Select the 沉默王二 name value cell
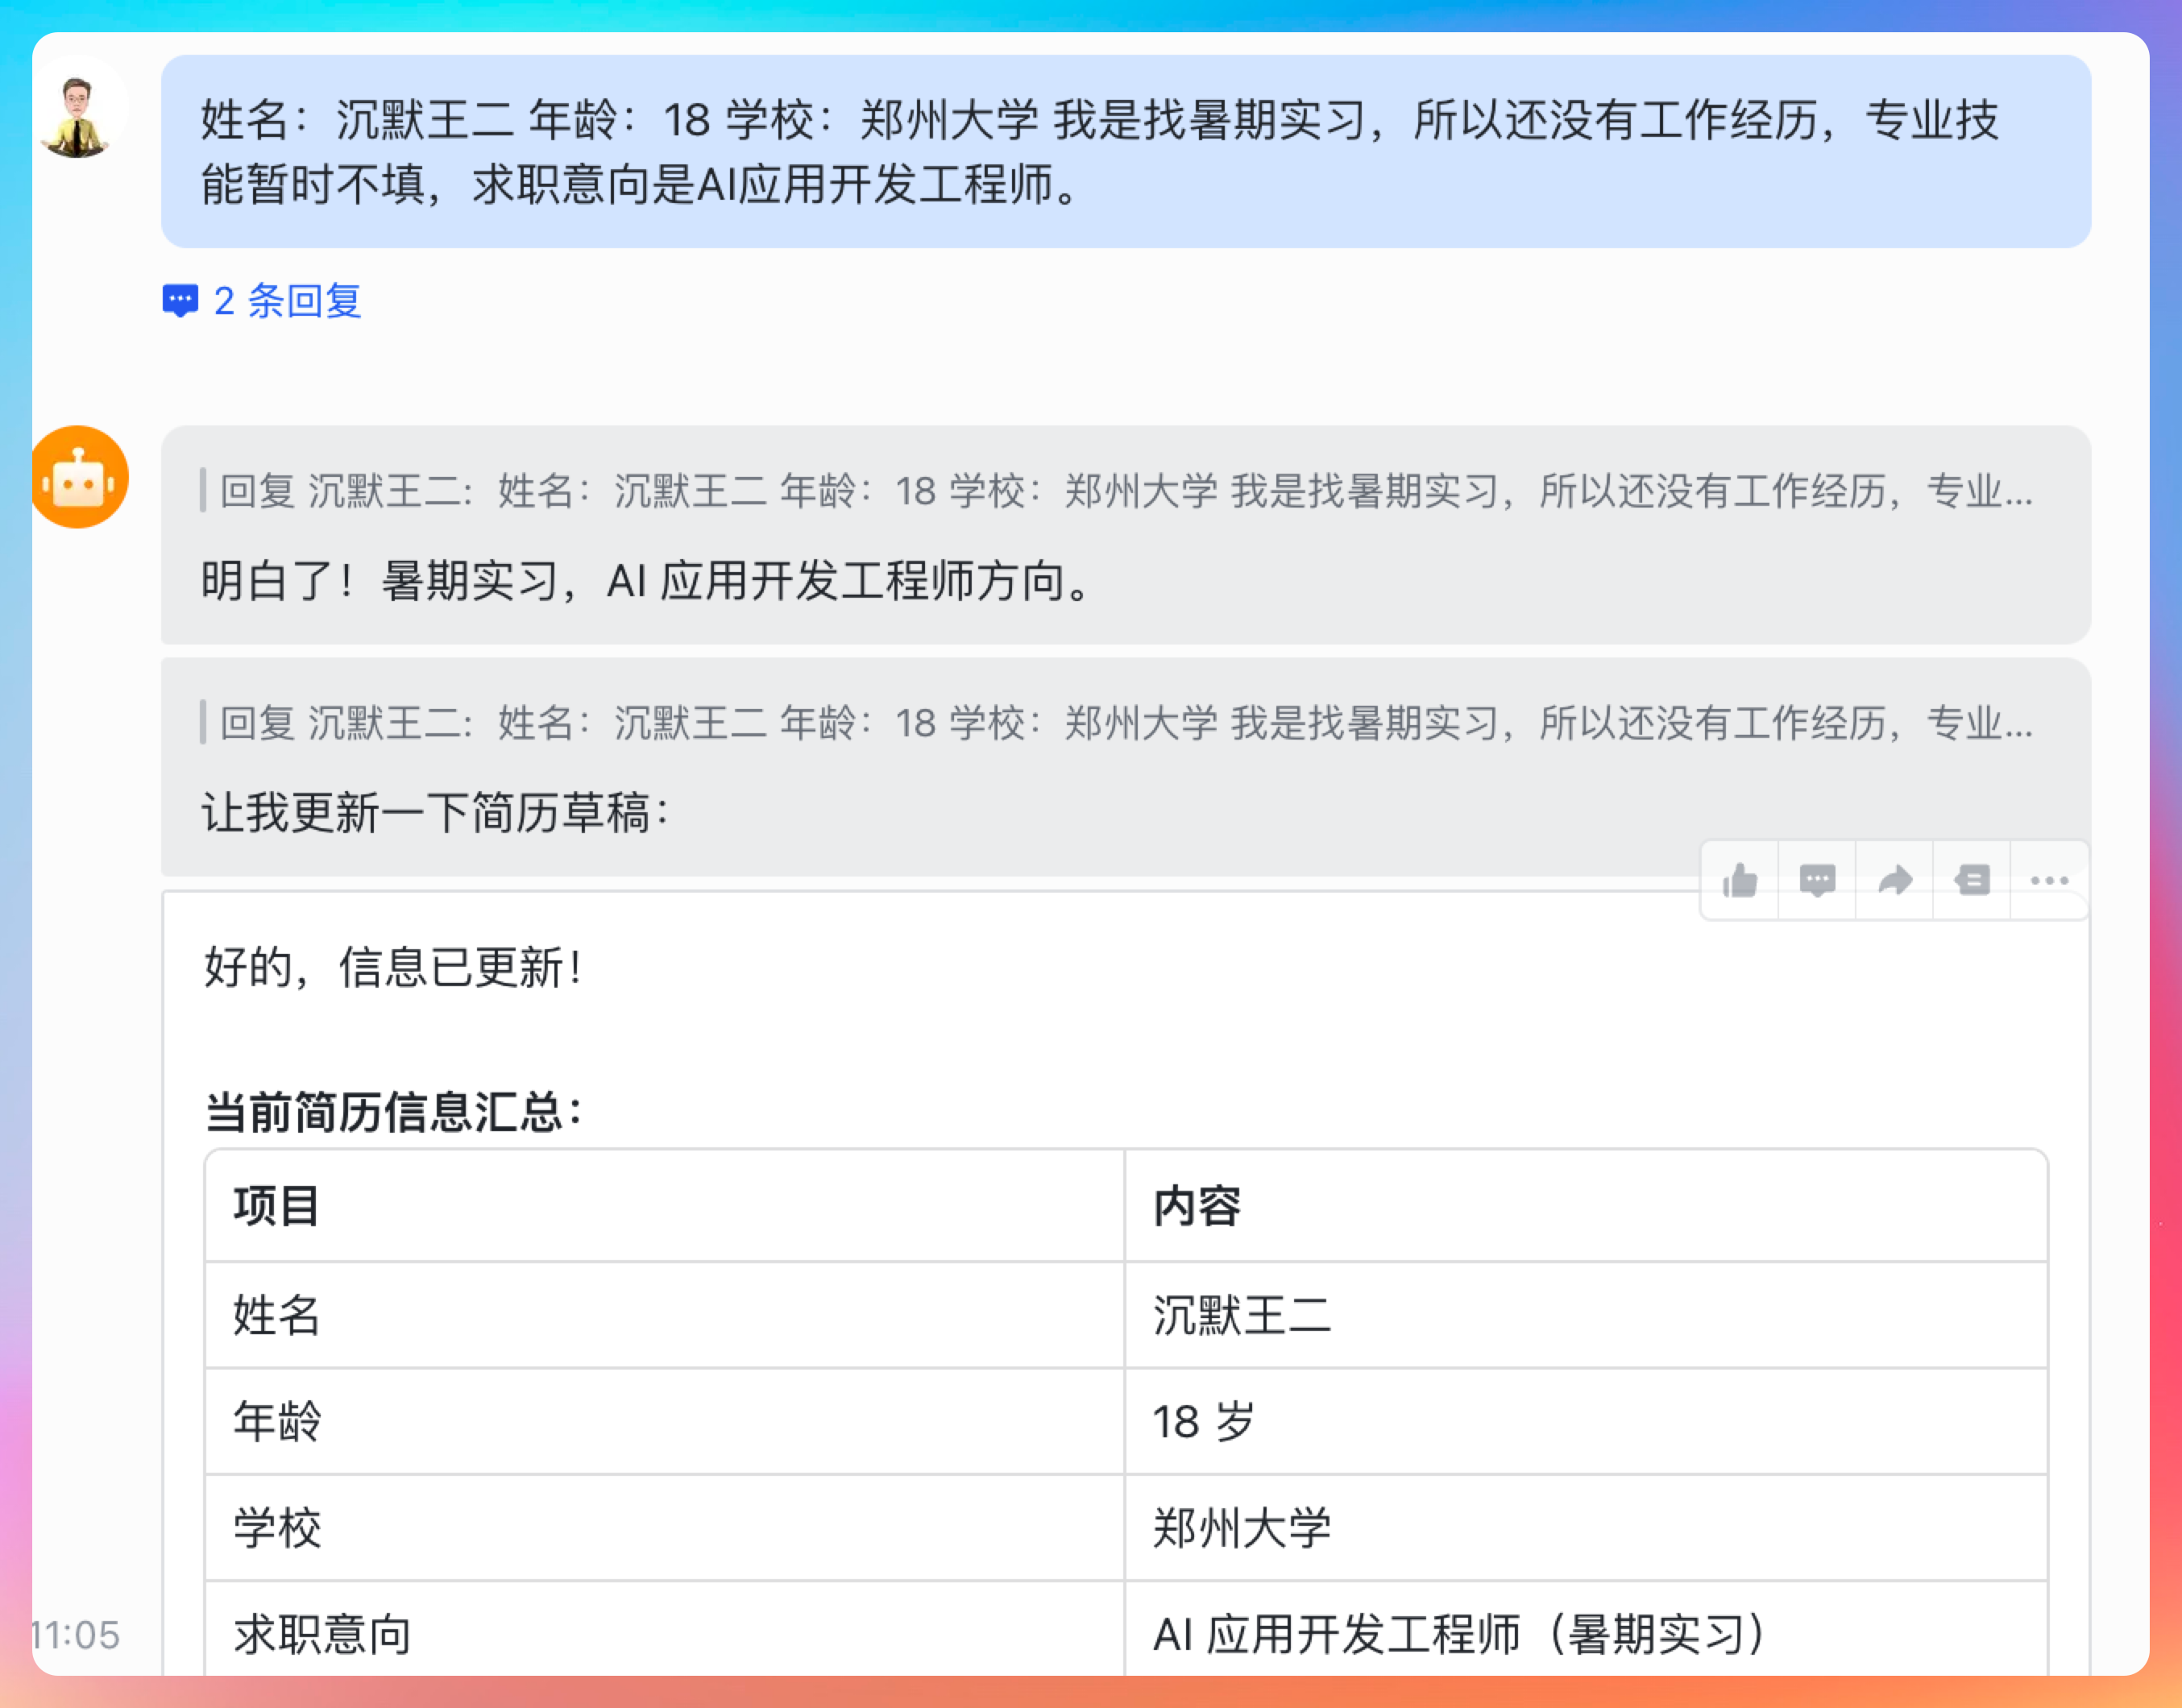This screenshot has width=2182, height=1708. [1241, 1315]
